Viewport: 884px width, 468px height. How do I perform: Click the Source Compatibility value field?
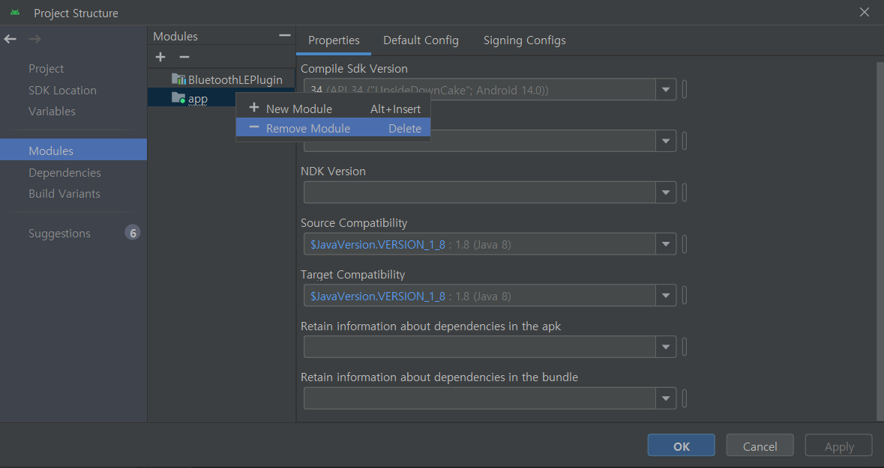pos(480,244)
